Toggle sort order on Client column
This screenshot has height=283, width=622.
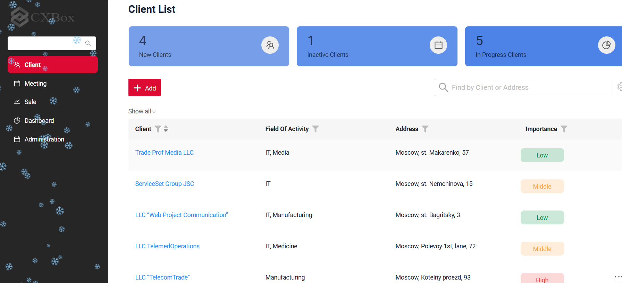click(x=166, y=129)
